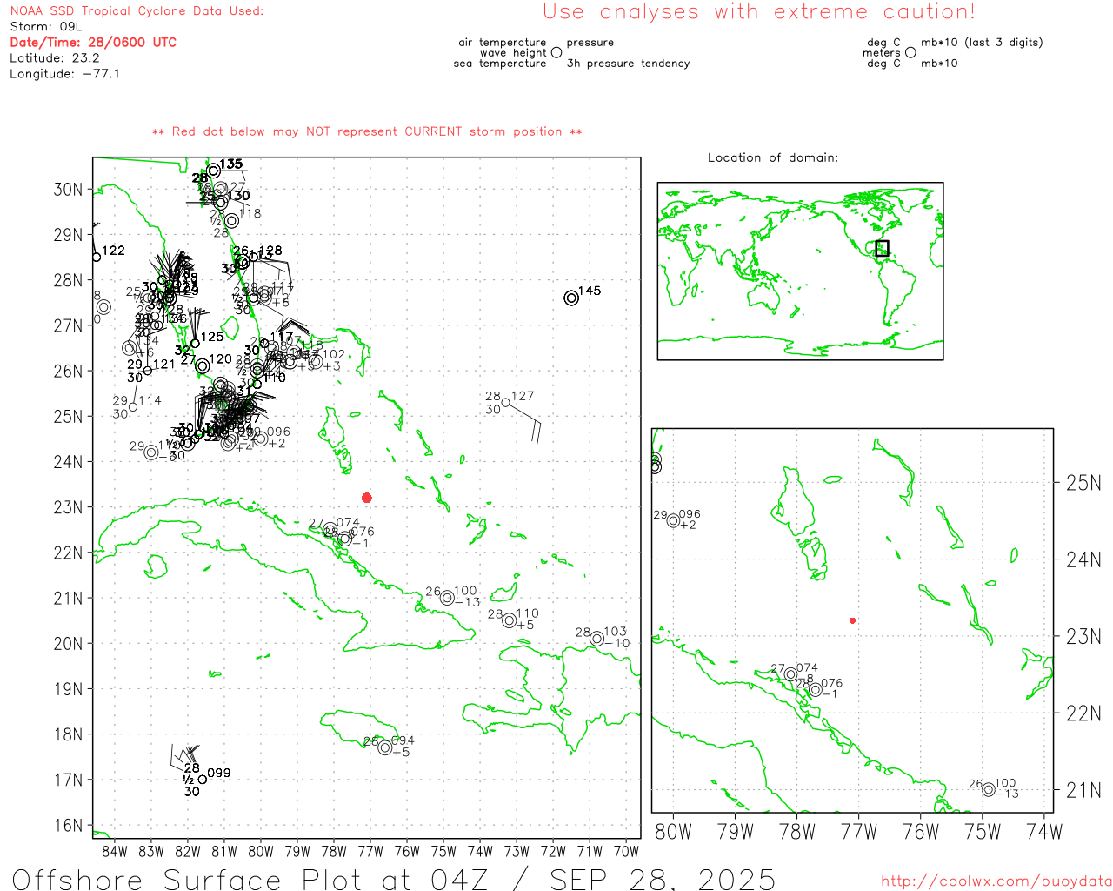Click the legend circle beside meters units
The width and height of the screenshot is (1113, 891).
pos(910,53)
